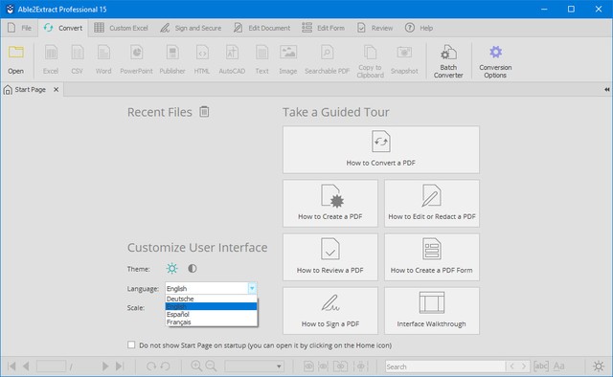This screenshot has width=613, height=377.
Task: Choose Español from language list
Action: coord(211,314)
